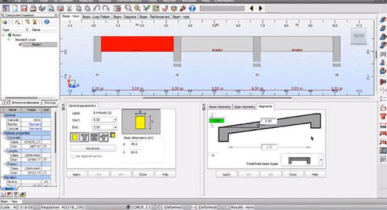Click the red Save floppy disk icon
The height and width of the screenshot is (210, 387).
pyautogui.click(x=24, y=9)
